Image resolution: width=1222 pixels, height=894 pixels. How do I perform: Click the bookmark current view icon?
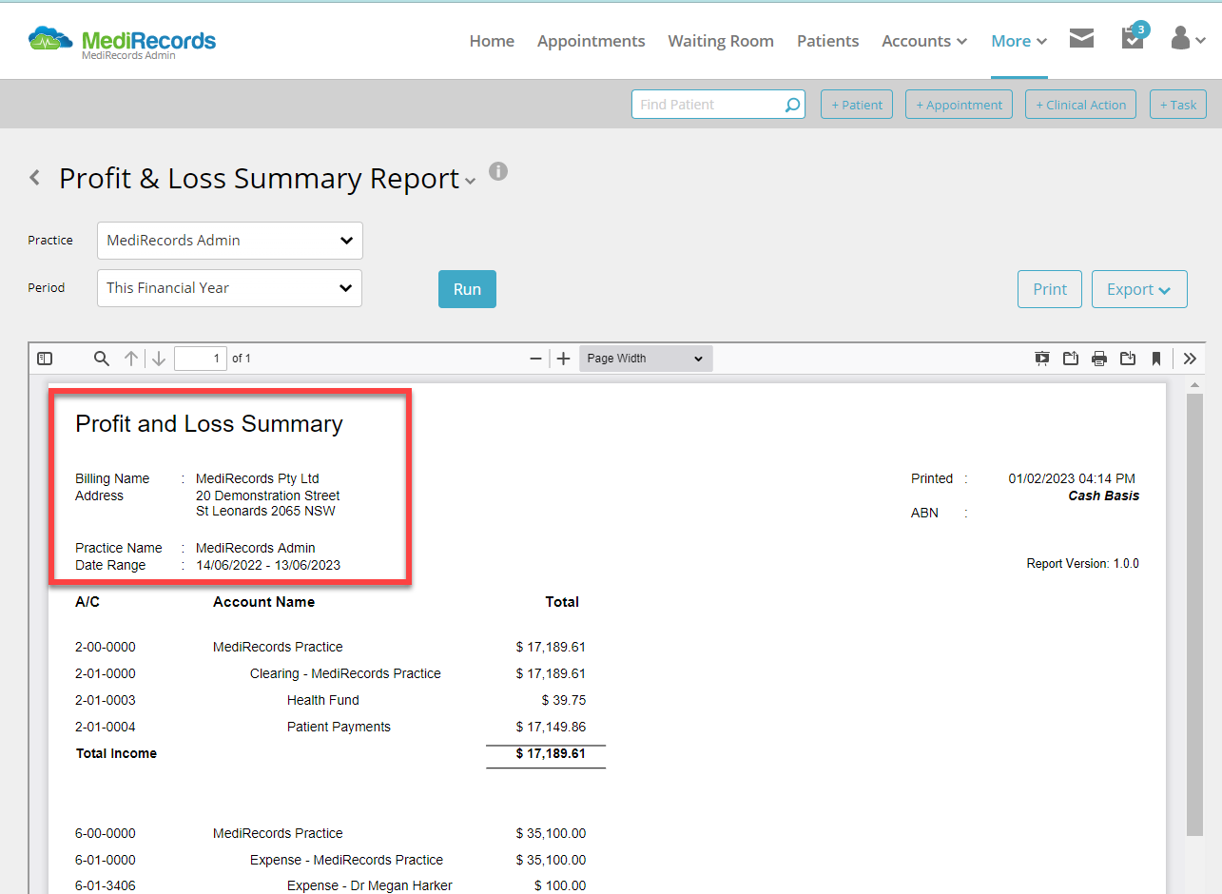(x=1156, y=359)
